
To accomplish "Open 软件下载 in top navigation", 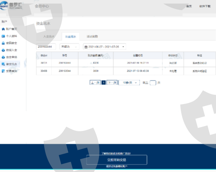I will [x=205, y=6].
